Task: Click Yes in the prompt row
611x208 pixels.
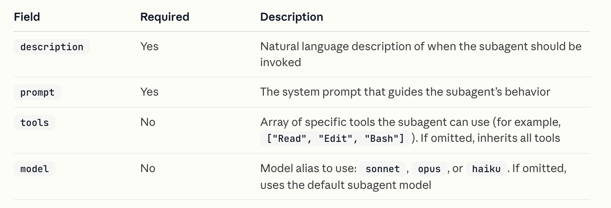Action: (x=149, y=92)
